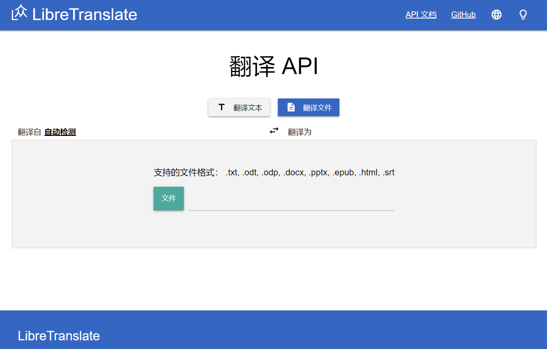The image size is (547, 349).
Task: Toggle dark mode with the lightbulb icon
Action: click(x=523, y=15)
